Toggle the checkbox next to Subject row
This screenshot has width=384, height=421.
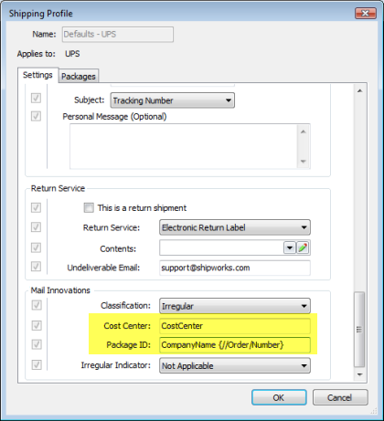pyautogui.click(x=36, y=98)
